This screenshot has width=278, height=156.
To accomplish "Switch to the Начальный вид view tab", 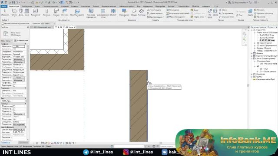I will tap(42, 27).
